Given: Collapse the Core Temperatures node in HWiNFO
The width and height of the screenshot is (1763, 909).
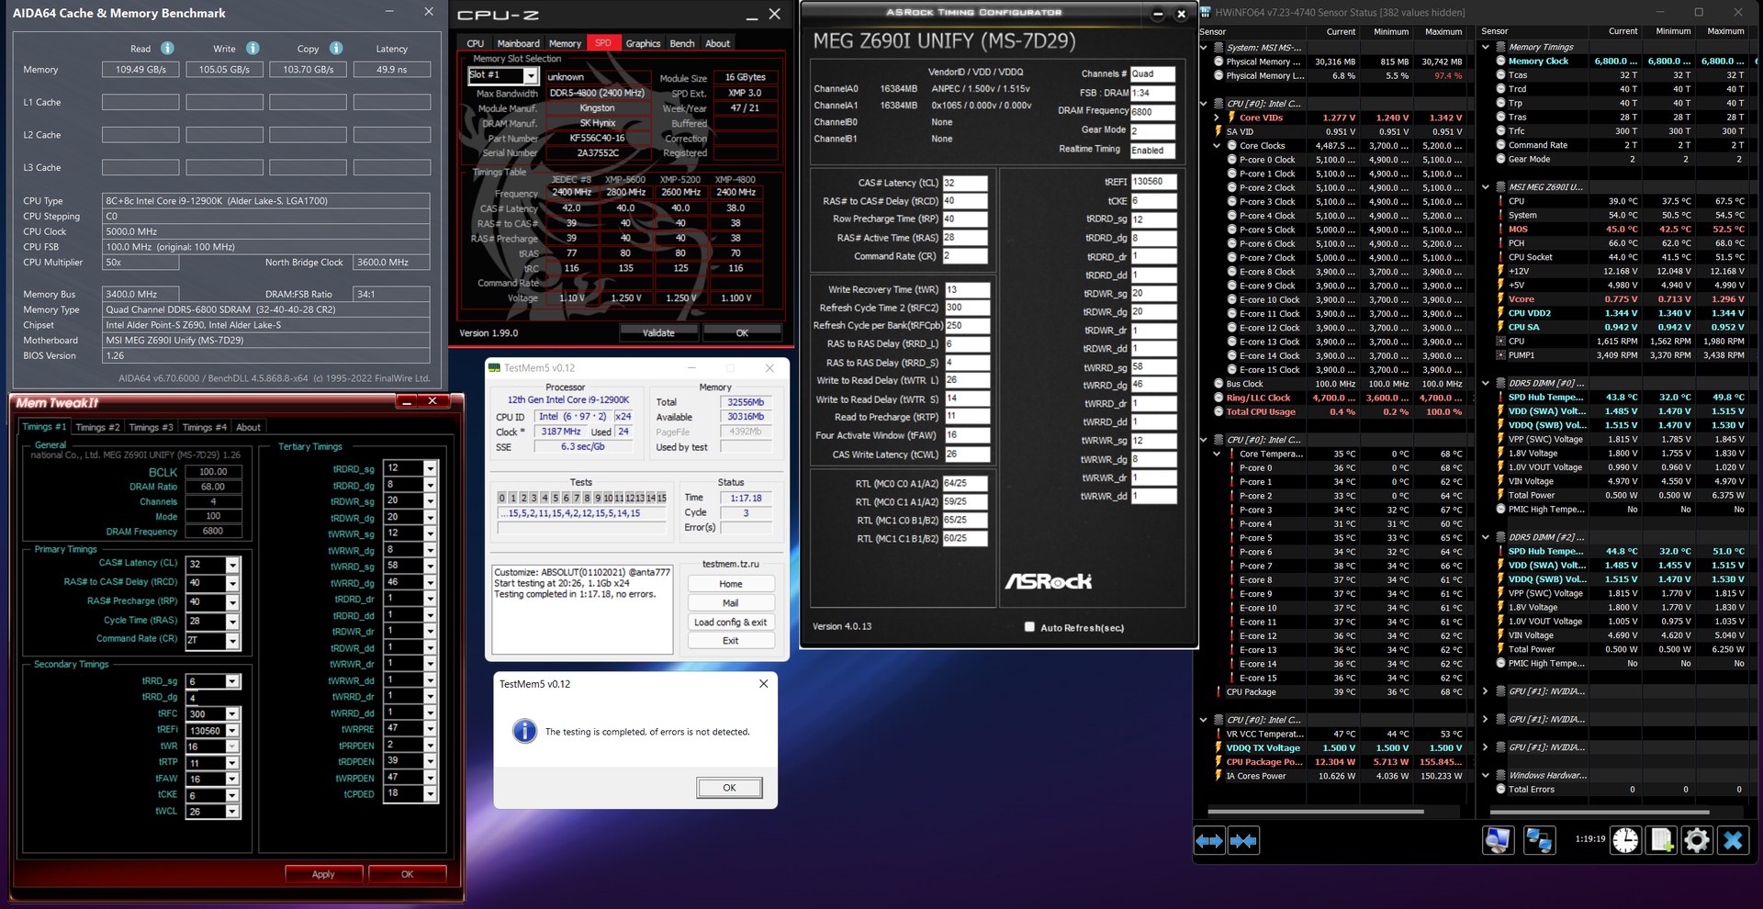Looking at the screenshot, I should point(1217,454).
